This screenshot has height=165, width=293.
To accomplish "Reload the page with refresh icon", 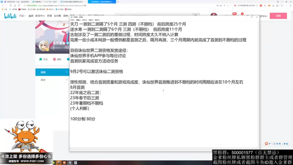I will pyautogui.click(x=11, y=5).
